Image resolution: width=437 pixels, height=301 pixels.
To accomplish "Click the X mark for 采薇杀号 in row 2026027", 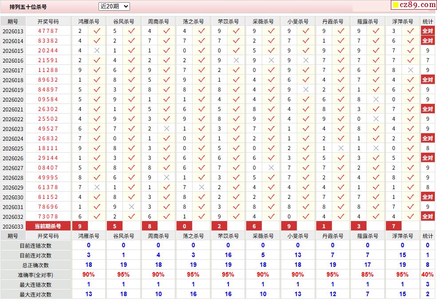I will tap(271, 168).
